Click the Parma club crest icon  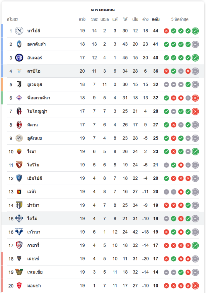click(19, 205)
